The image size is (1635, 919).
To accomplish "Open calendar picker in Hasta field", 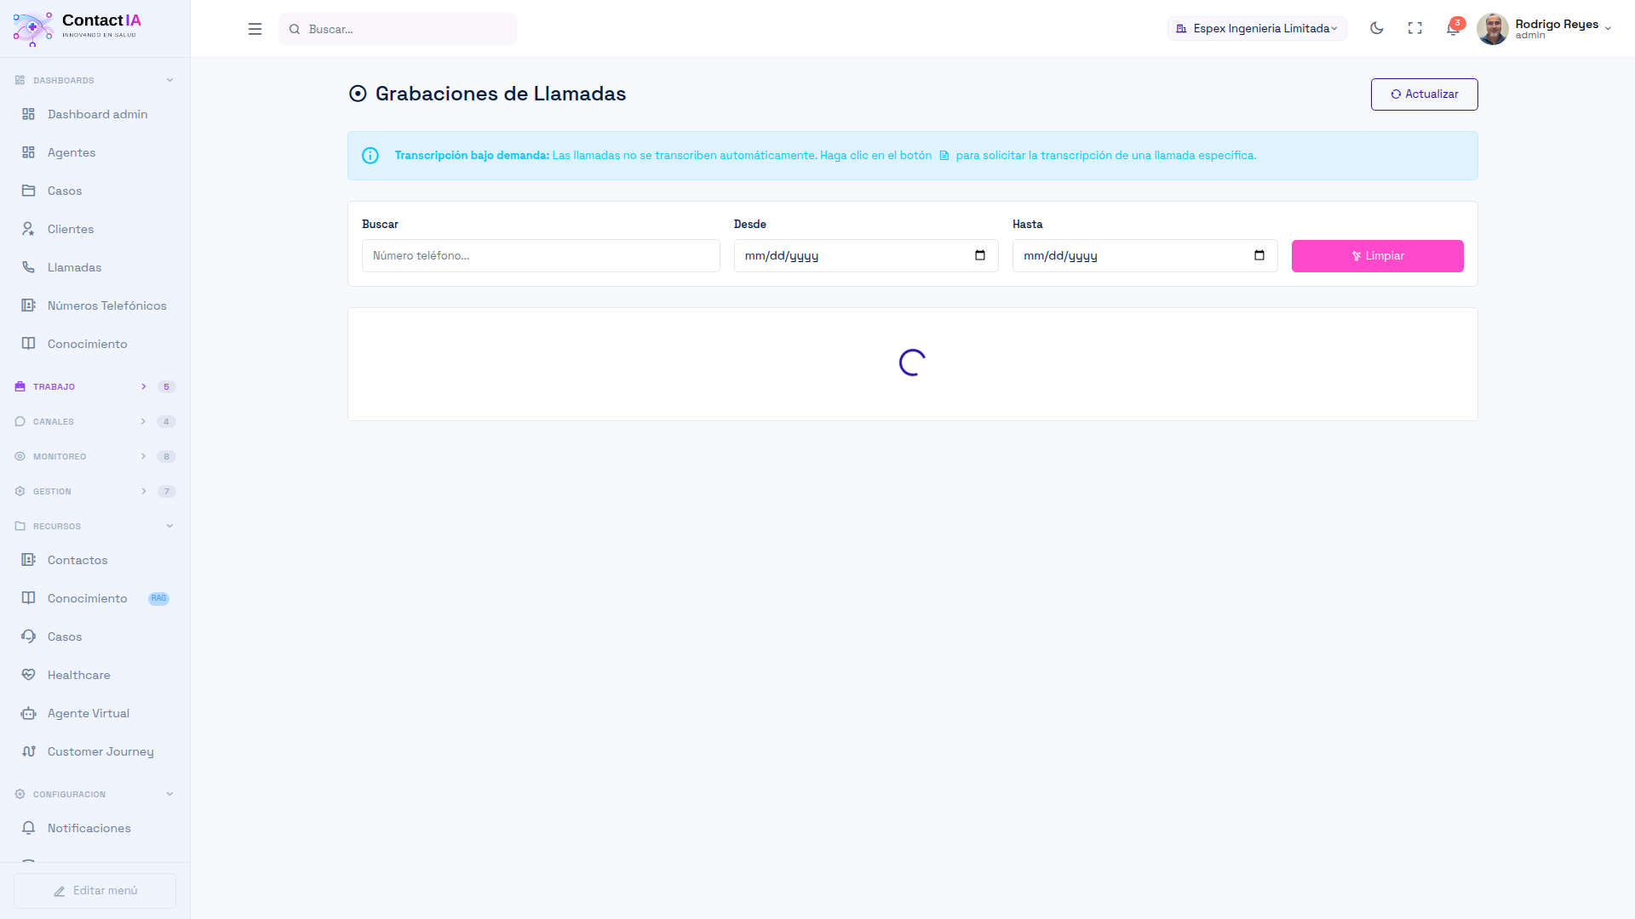I will [1259, 255].
